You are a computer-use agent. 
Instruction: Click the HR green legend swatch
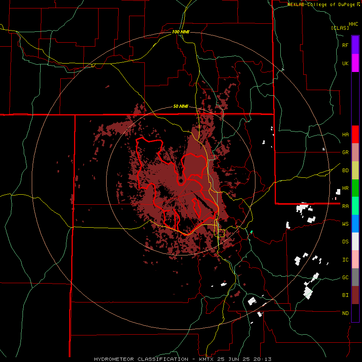(x=355, y=188)
